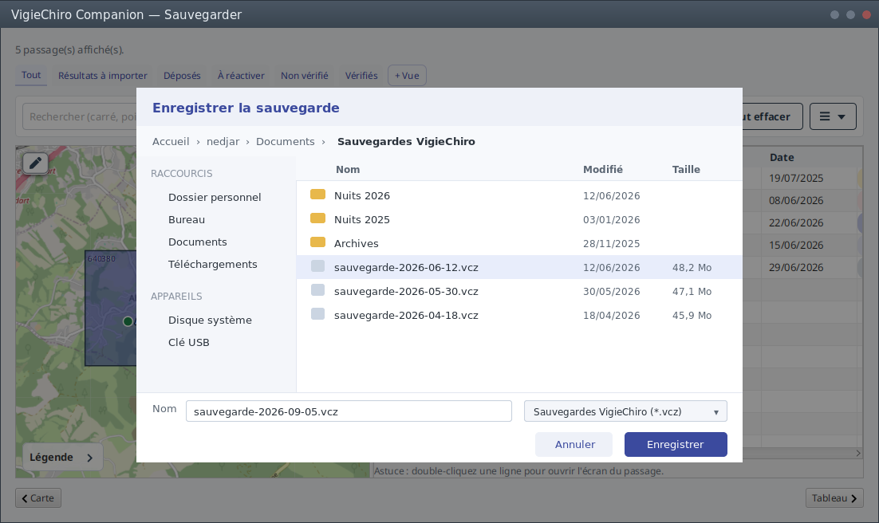Select the Clé USB device
The image size is (879, 523).
tap(188, 343)
